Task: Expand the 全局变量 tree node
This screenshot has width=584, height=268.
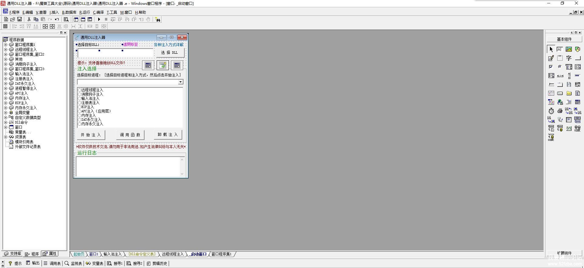Action: click(x=5, y=113)
